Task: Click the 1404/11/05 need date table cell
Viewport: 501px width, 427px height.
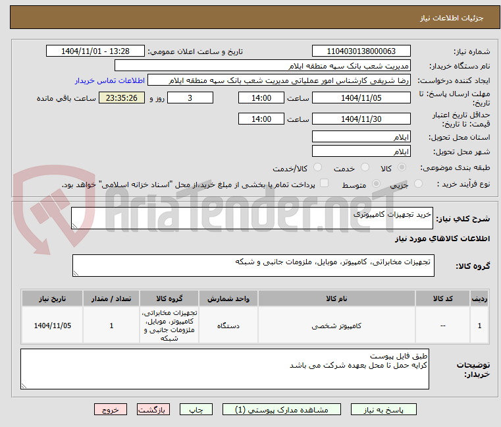Action: [x=53, y=326]
